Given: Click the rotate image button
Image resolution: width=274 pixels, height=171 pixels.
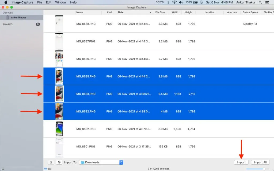Looking at the screenshot, I should point(51,162).
